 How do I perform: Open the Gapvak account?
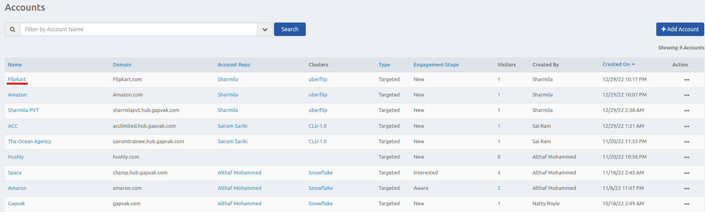16,204
